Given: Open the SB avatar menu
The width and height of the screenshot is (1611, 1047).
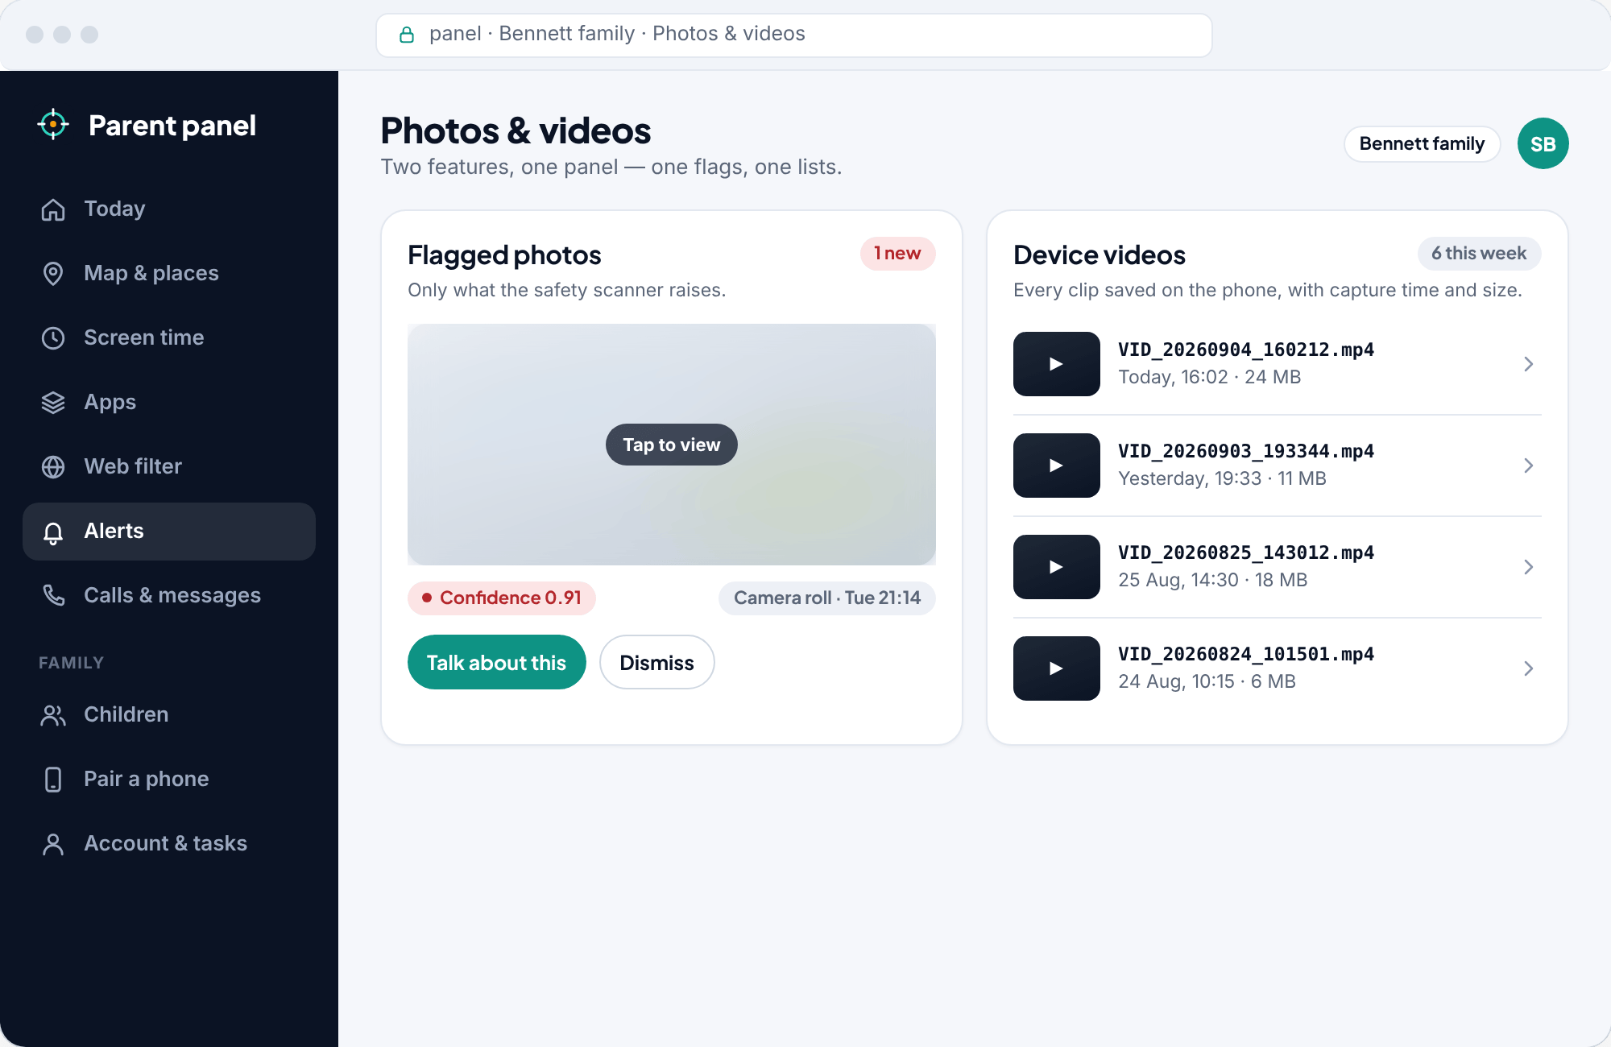Looking at the screenshot, I should click(x=1543, y=143).
